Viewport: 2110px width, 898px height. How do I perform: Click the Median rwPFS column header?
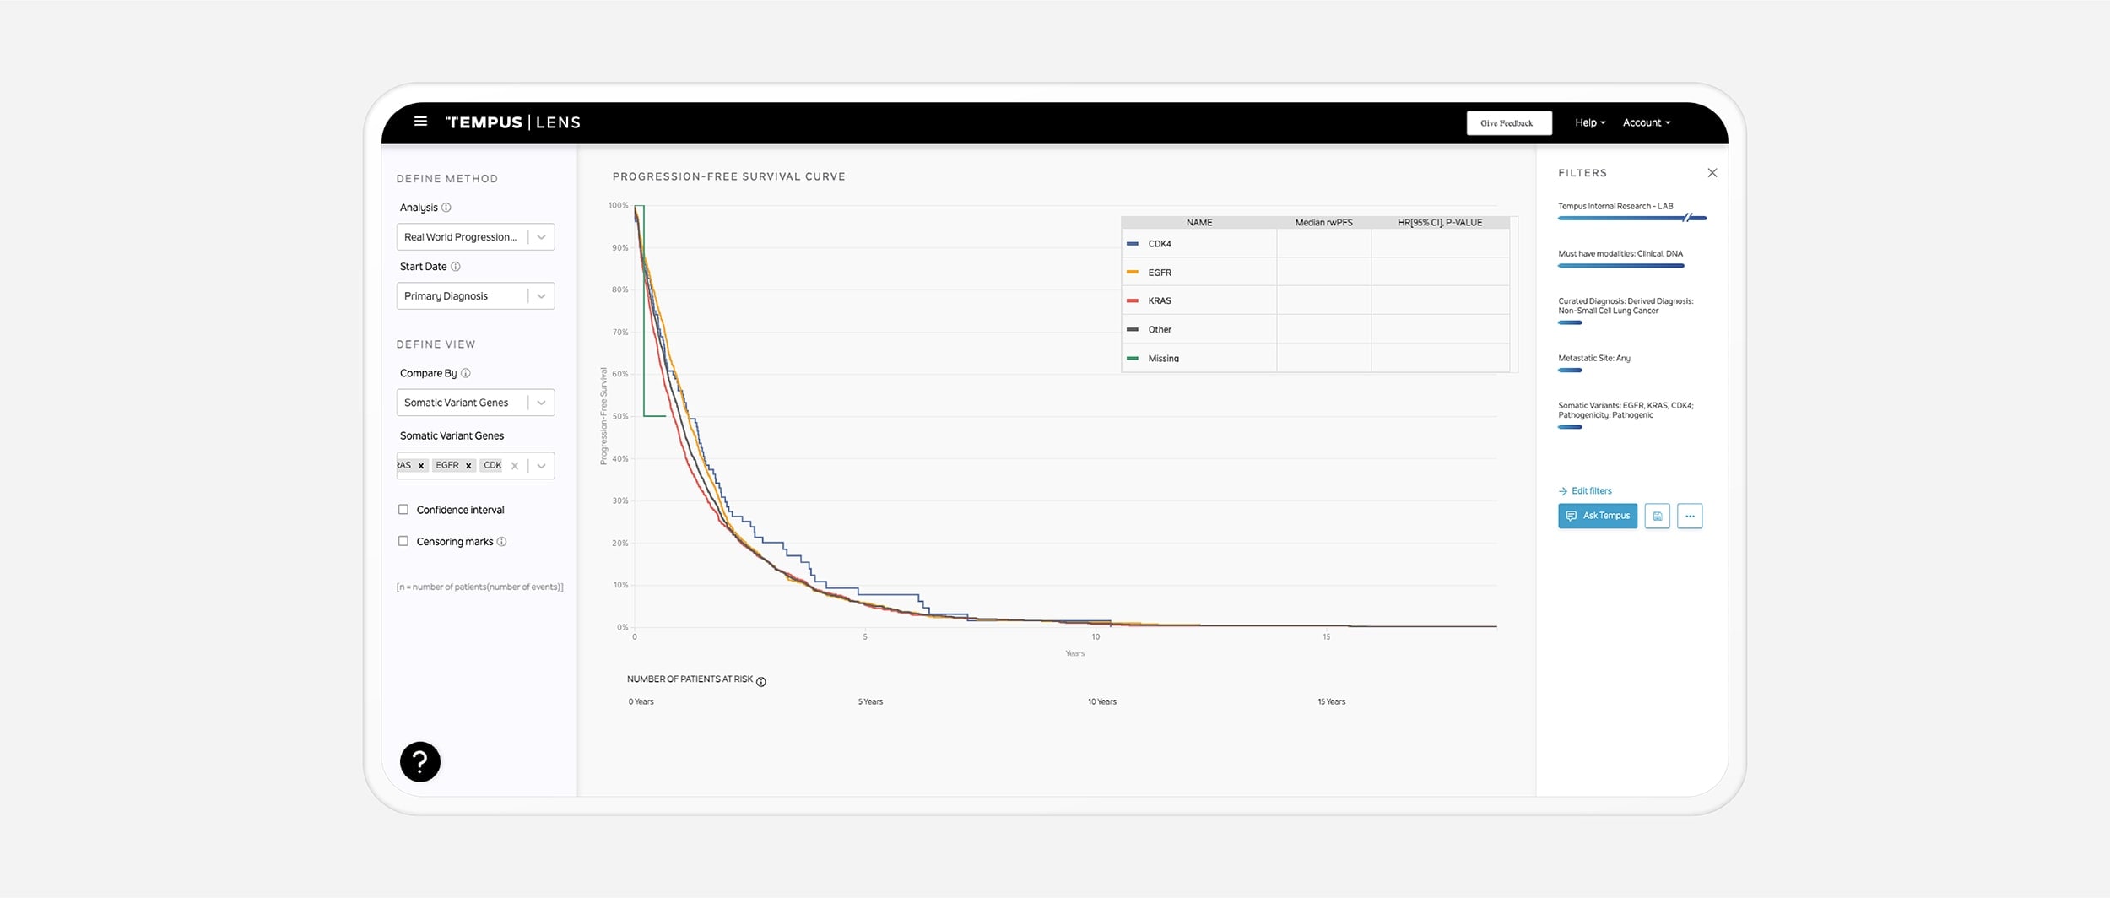coord(1323,223)
